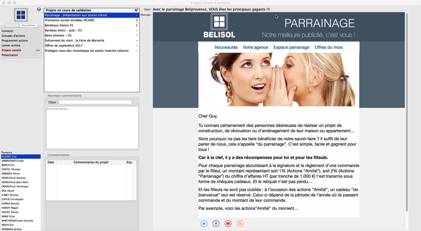The width and height of the screenshot is (421, 231).
Task: Choose tester AMBROSINO Gisèle
Action: pos(13,161)
